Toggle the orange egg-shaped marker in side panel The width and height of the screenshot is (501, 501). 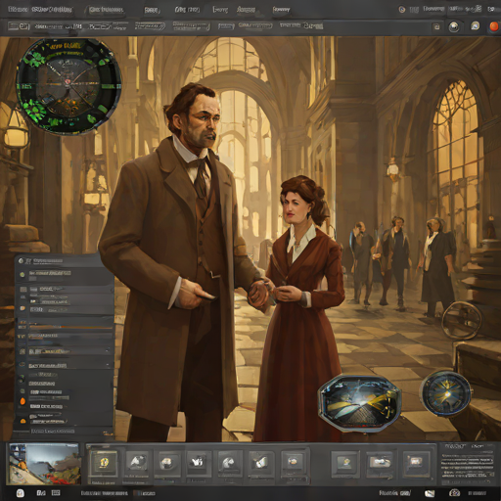pos(23,401)
